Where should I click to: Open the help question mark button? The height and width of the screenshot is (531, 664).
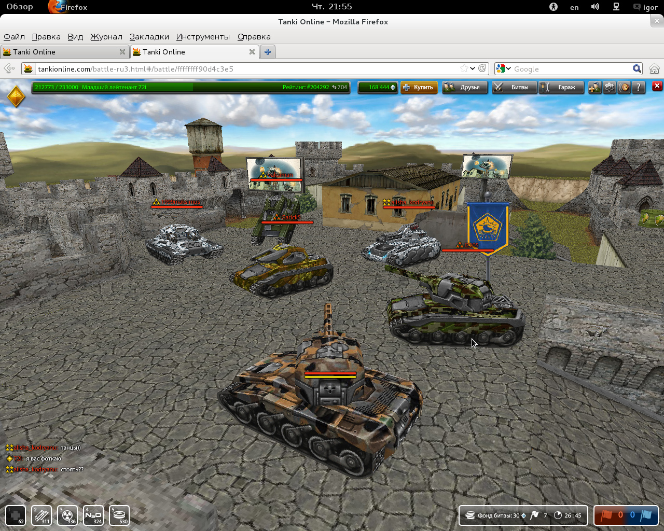[639, 88]
